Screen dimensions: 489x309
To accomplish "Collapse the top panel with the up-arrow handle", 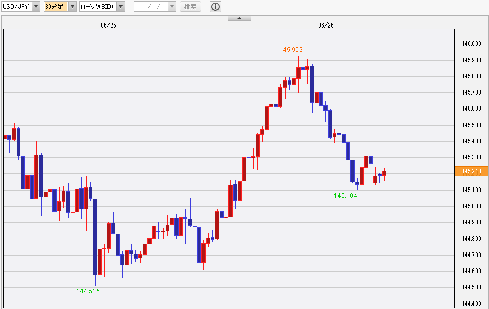I will (239, 18).
